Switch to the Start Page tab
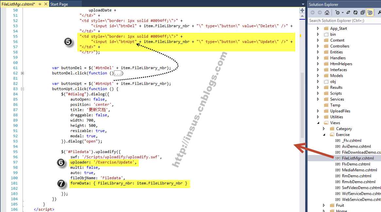 [x=59, y=4]
